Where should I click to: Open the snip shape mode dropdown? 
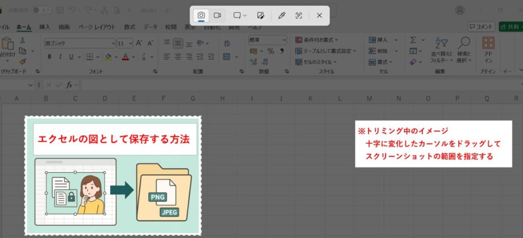240,15
